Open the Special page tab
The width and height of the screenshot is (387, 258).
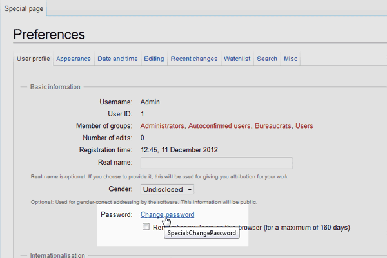pyautogui.click(x=23, y=8)
